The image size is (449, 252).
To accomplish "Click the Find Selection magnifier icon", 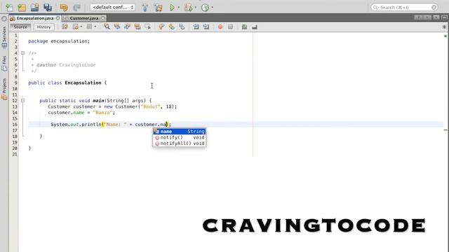I will coord(107,27).
